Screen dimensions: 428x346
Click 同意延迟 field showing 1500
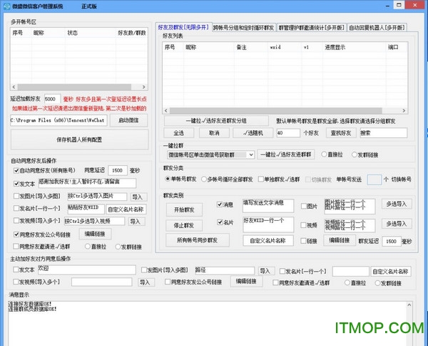(118, 170)
